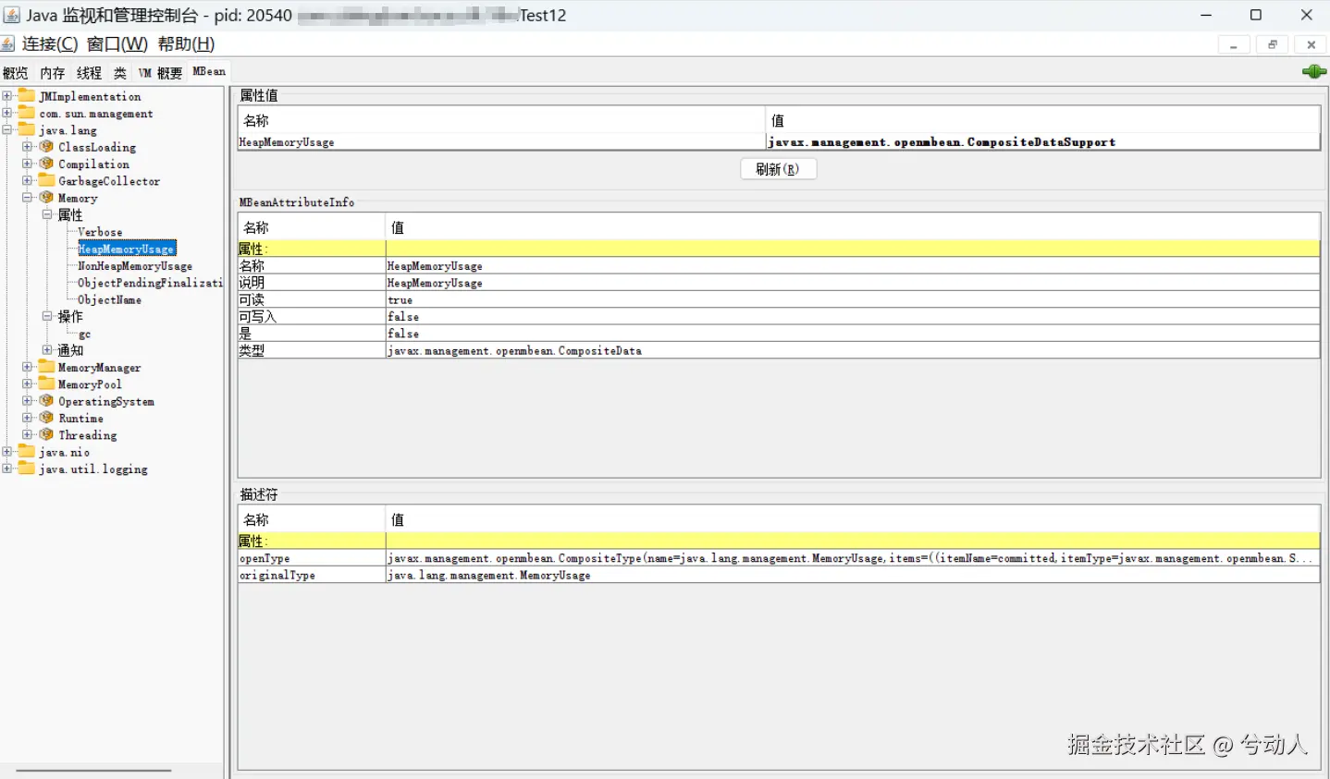Click the 可写入 false value cell
The image size is (1330, 779).
pos(853,316)
